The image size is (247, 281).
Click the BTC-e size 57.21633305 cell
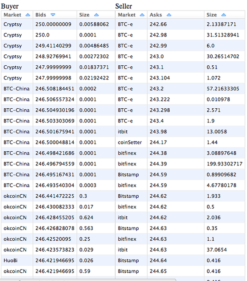pyautogui.click(x=225, y=89)
